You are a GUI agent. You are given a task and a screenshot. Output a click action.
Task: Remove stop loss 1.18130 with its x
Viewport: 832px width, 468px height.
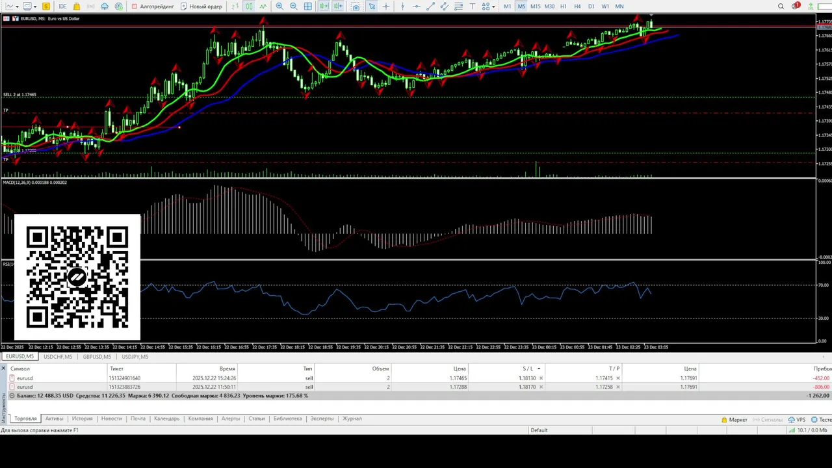tap(541, 378)
